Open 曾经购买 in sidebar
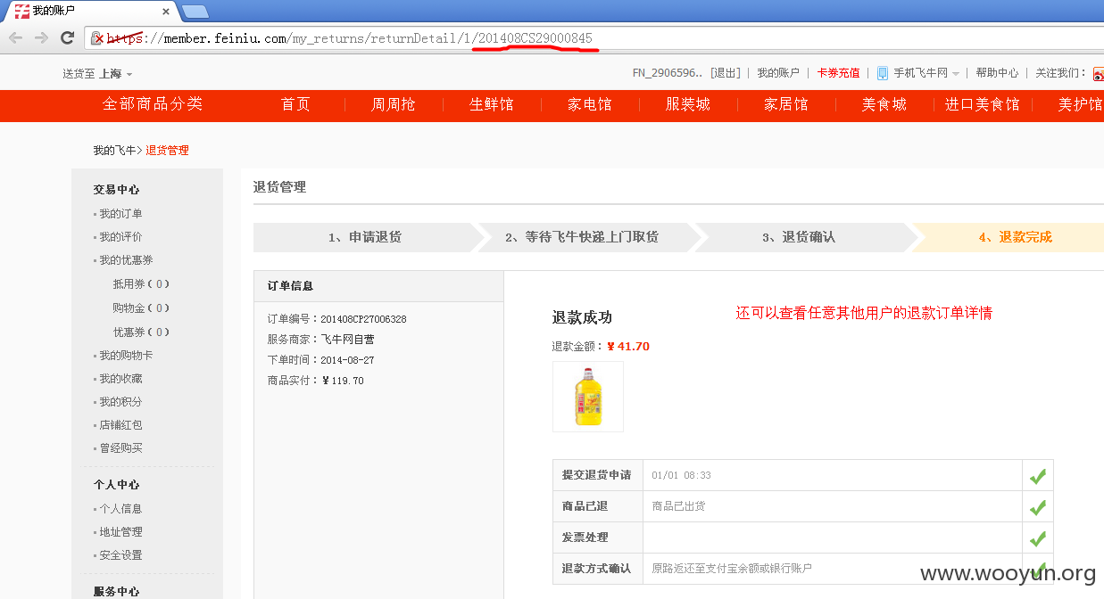The height and width of the screenshot is (599, 1104). tap(120, 448)
